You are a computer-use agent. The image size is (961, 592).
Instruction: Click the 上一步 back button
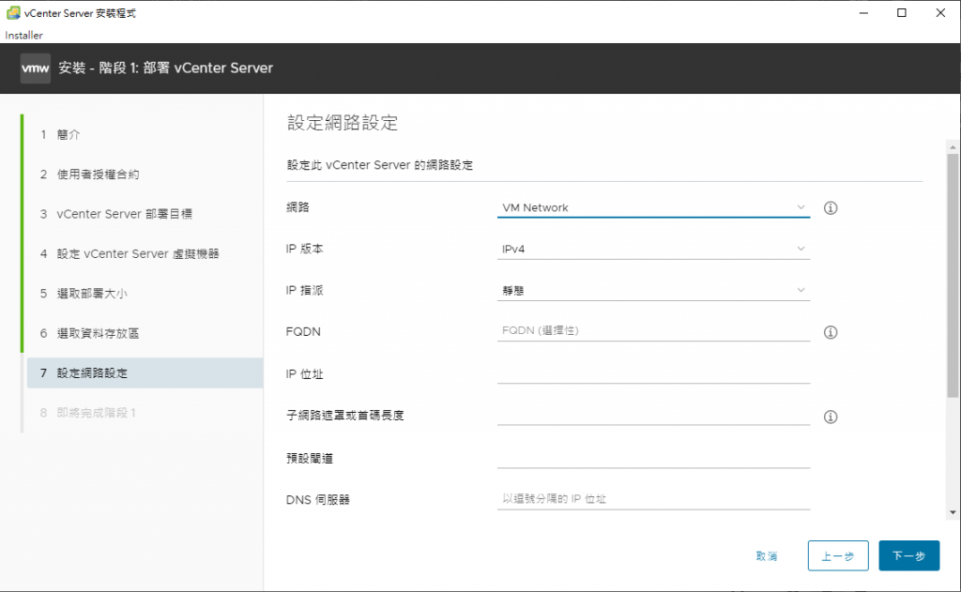pos(838,555)
